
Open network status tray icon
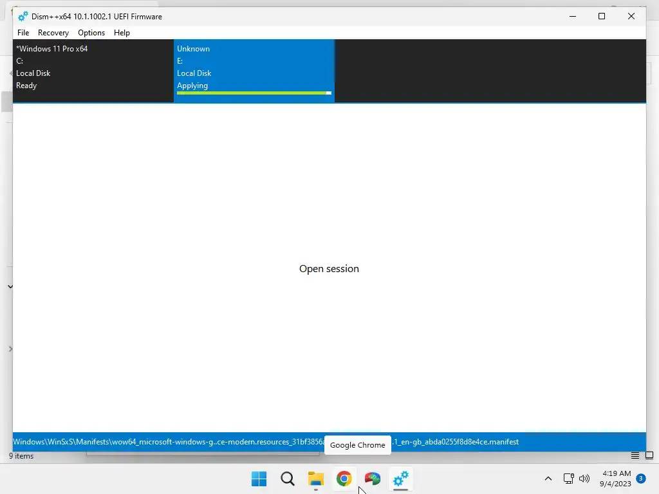click(x=569, y=479)
